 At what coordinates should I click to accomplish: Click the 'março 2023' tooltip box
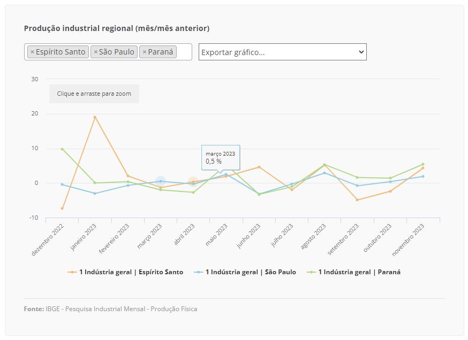point(221,158)
